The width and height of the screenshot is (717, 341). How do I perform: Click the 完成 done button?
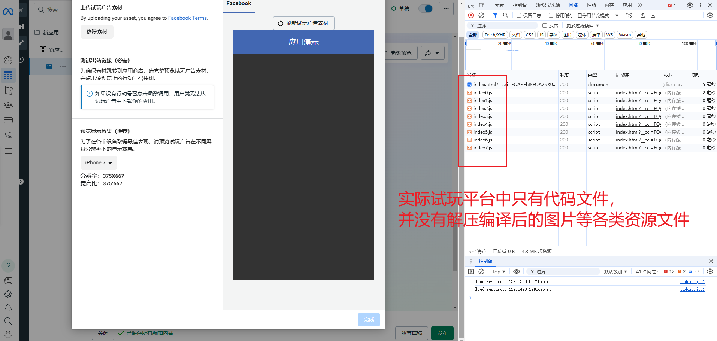pyautogui.click(x=369, y=320)
